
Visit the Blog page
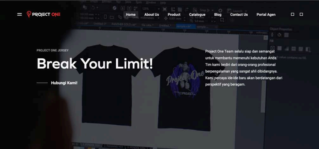point(218,15)
